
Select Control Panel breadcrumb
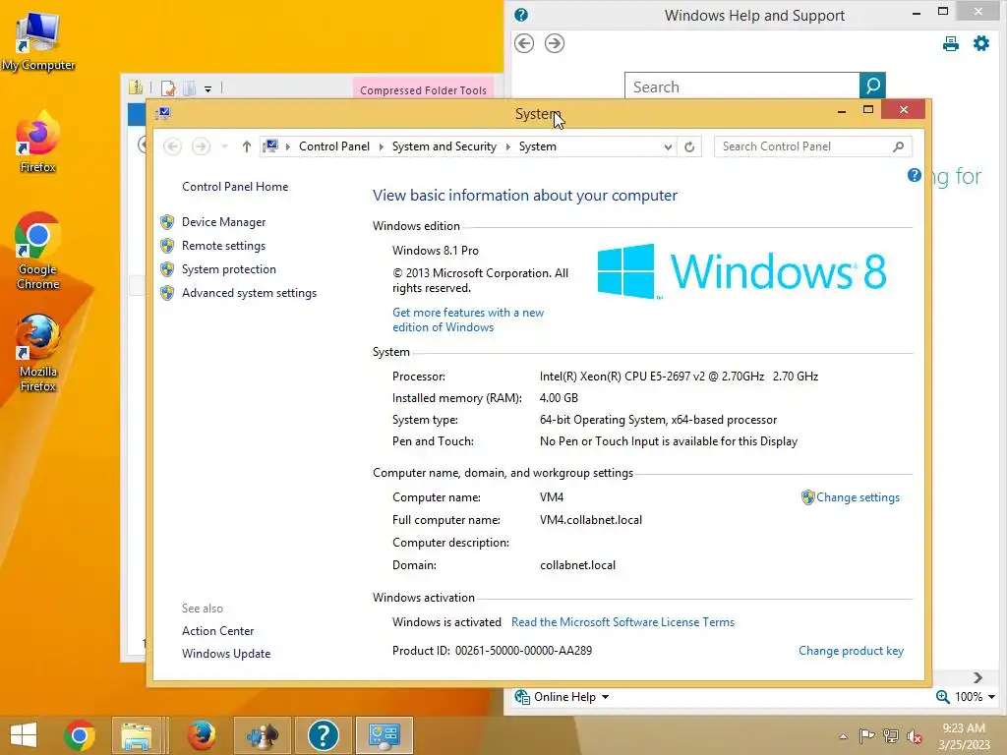tap(334, 146)
